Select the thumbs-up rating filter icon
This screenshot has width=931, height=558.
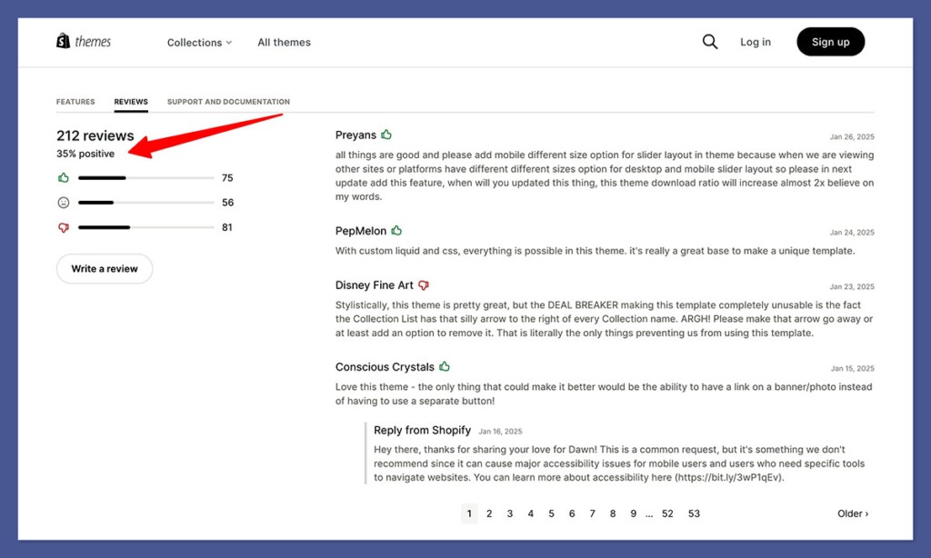pyautogui.click(x=63, y=178)
